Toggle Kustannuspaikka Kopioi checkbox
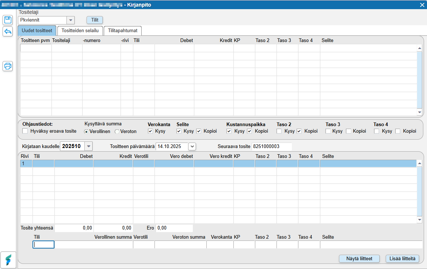The width and height of the screenshot is (427, 269). [249, 131]
